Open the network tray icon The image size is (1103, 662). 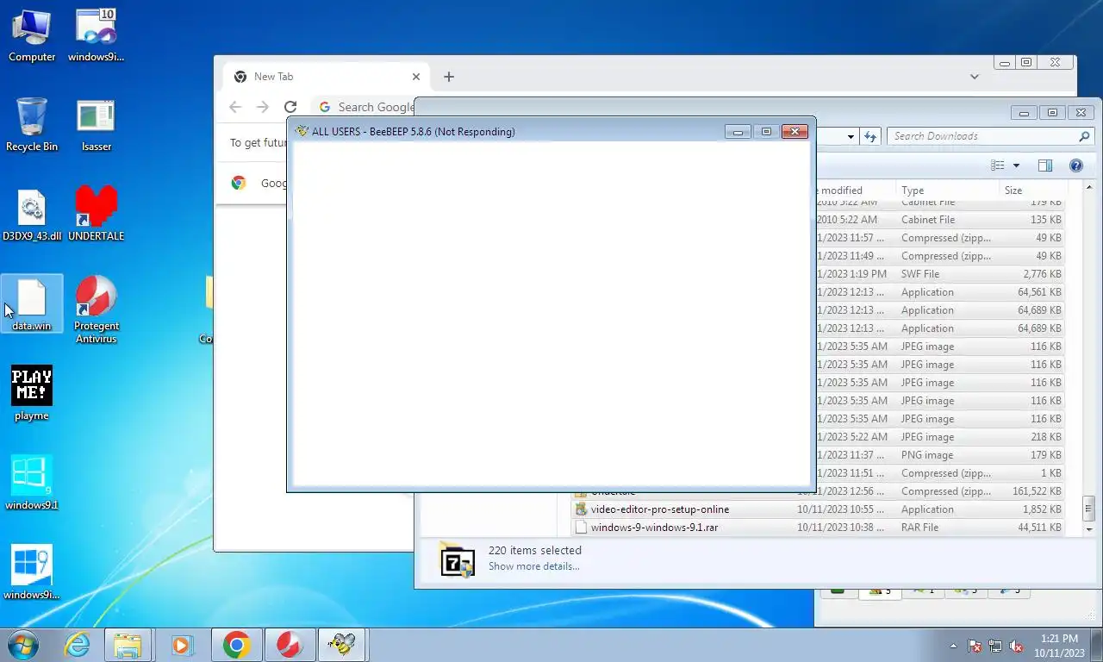point(995,646)
